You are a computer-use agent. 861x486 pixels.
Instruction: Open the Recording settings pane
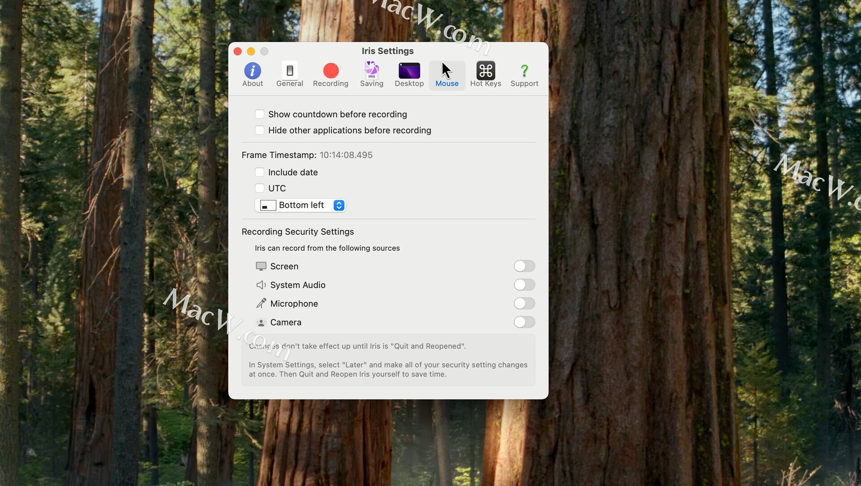pyautogui.click(x=330, y=75)
